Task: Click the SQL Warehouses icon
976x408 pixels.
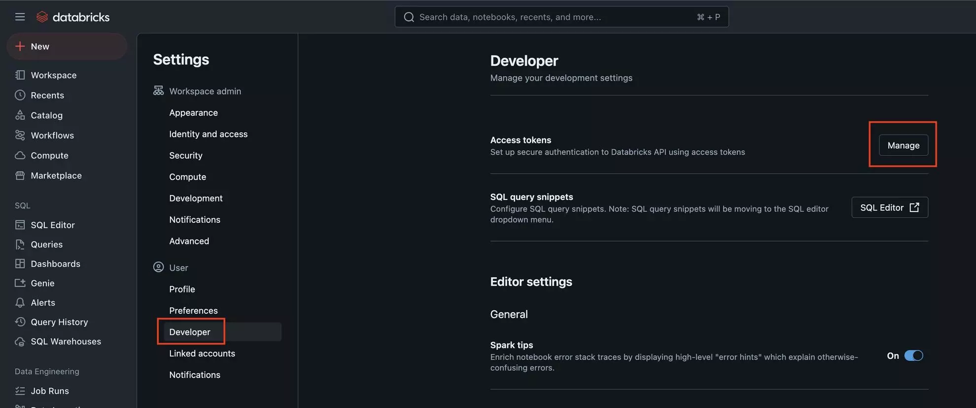Action: tap(20, 341)
